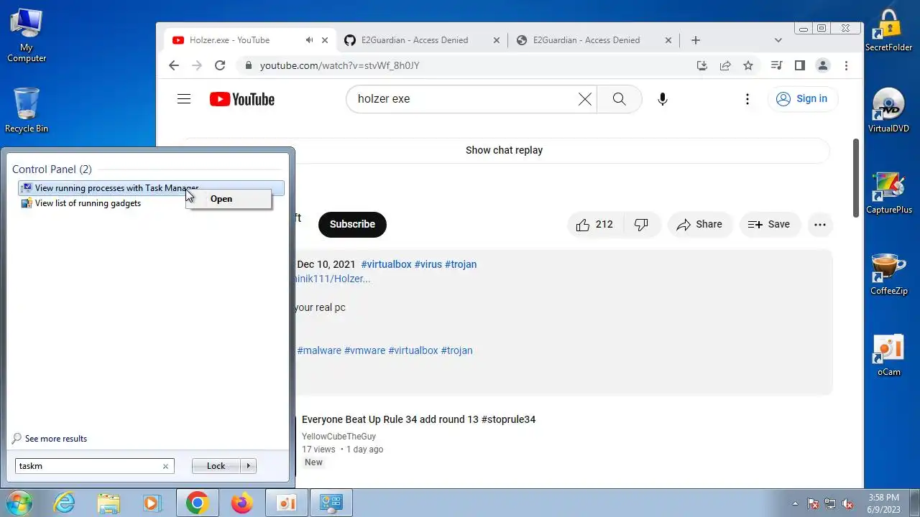The image size is (920, 517).
Task: Open Internet Explorer from taskbar
Action: (65, 503)
